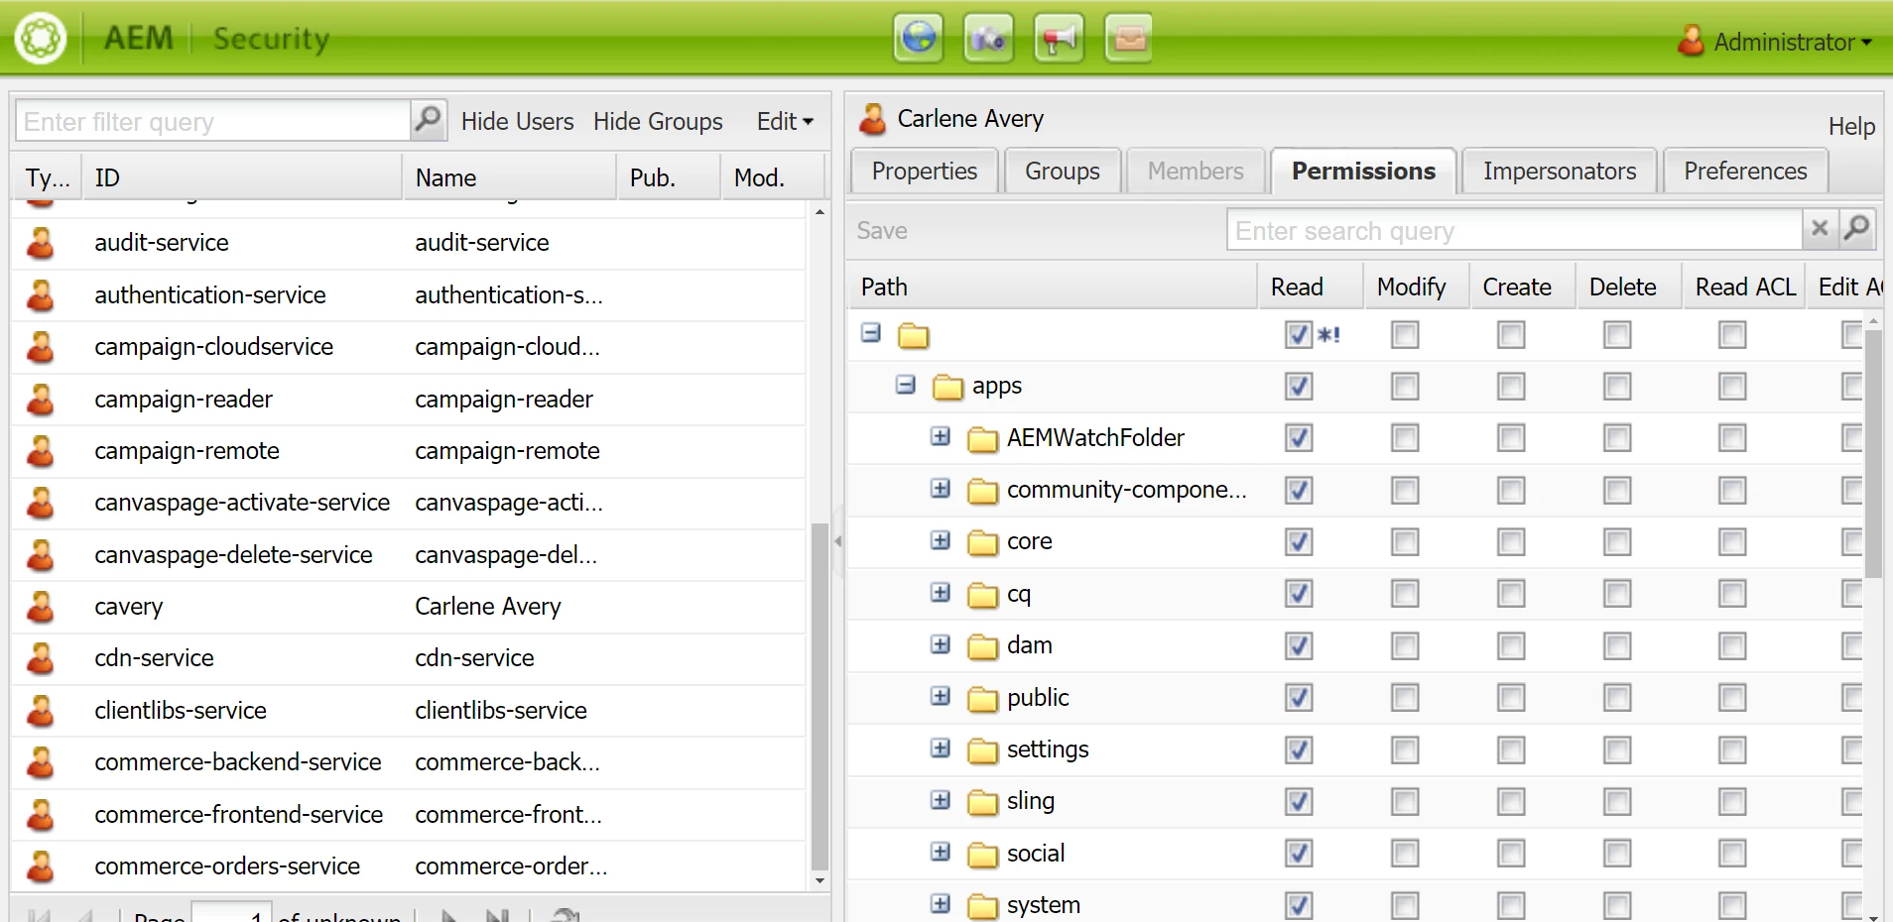Viewport: 1893px width, 922px height.
Task: Collapse left panel via splitter arrow
Action: pos(838,541)
